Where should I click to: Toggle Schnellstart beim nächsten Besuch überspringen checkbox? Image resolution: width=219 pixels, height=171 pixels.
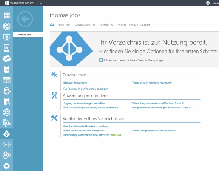(x=101, y=60)
